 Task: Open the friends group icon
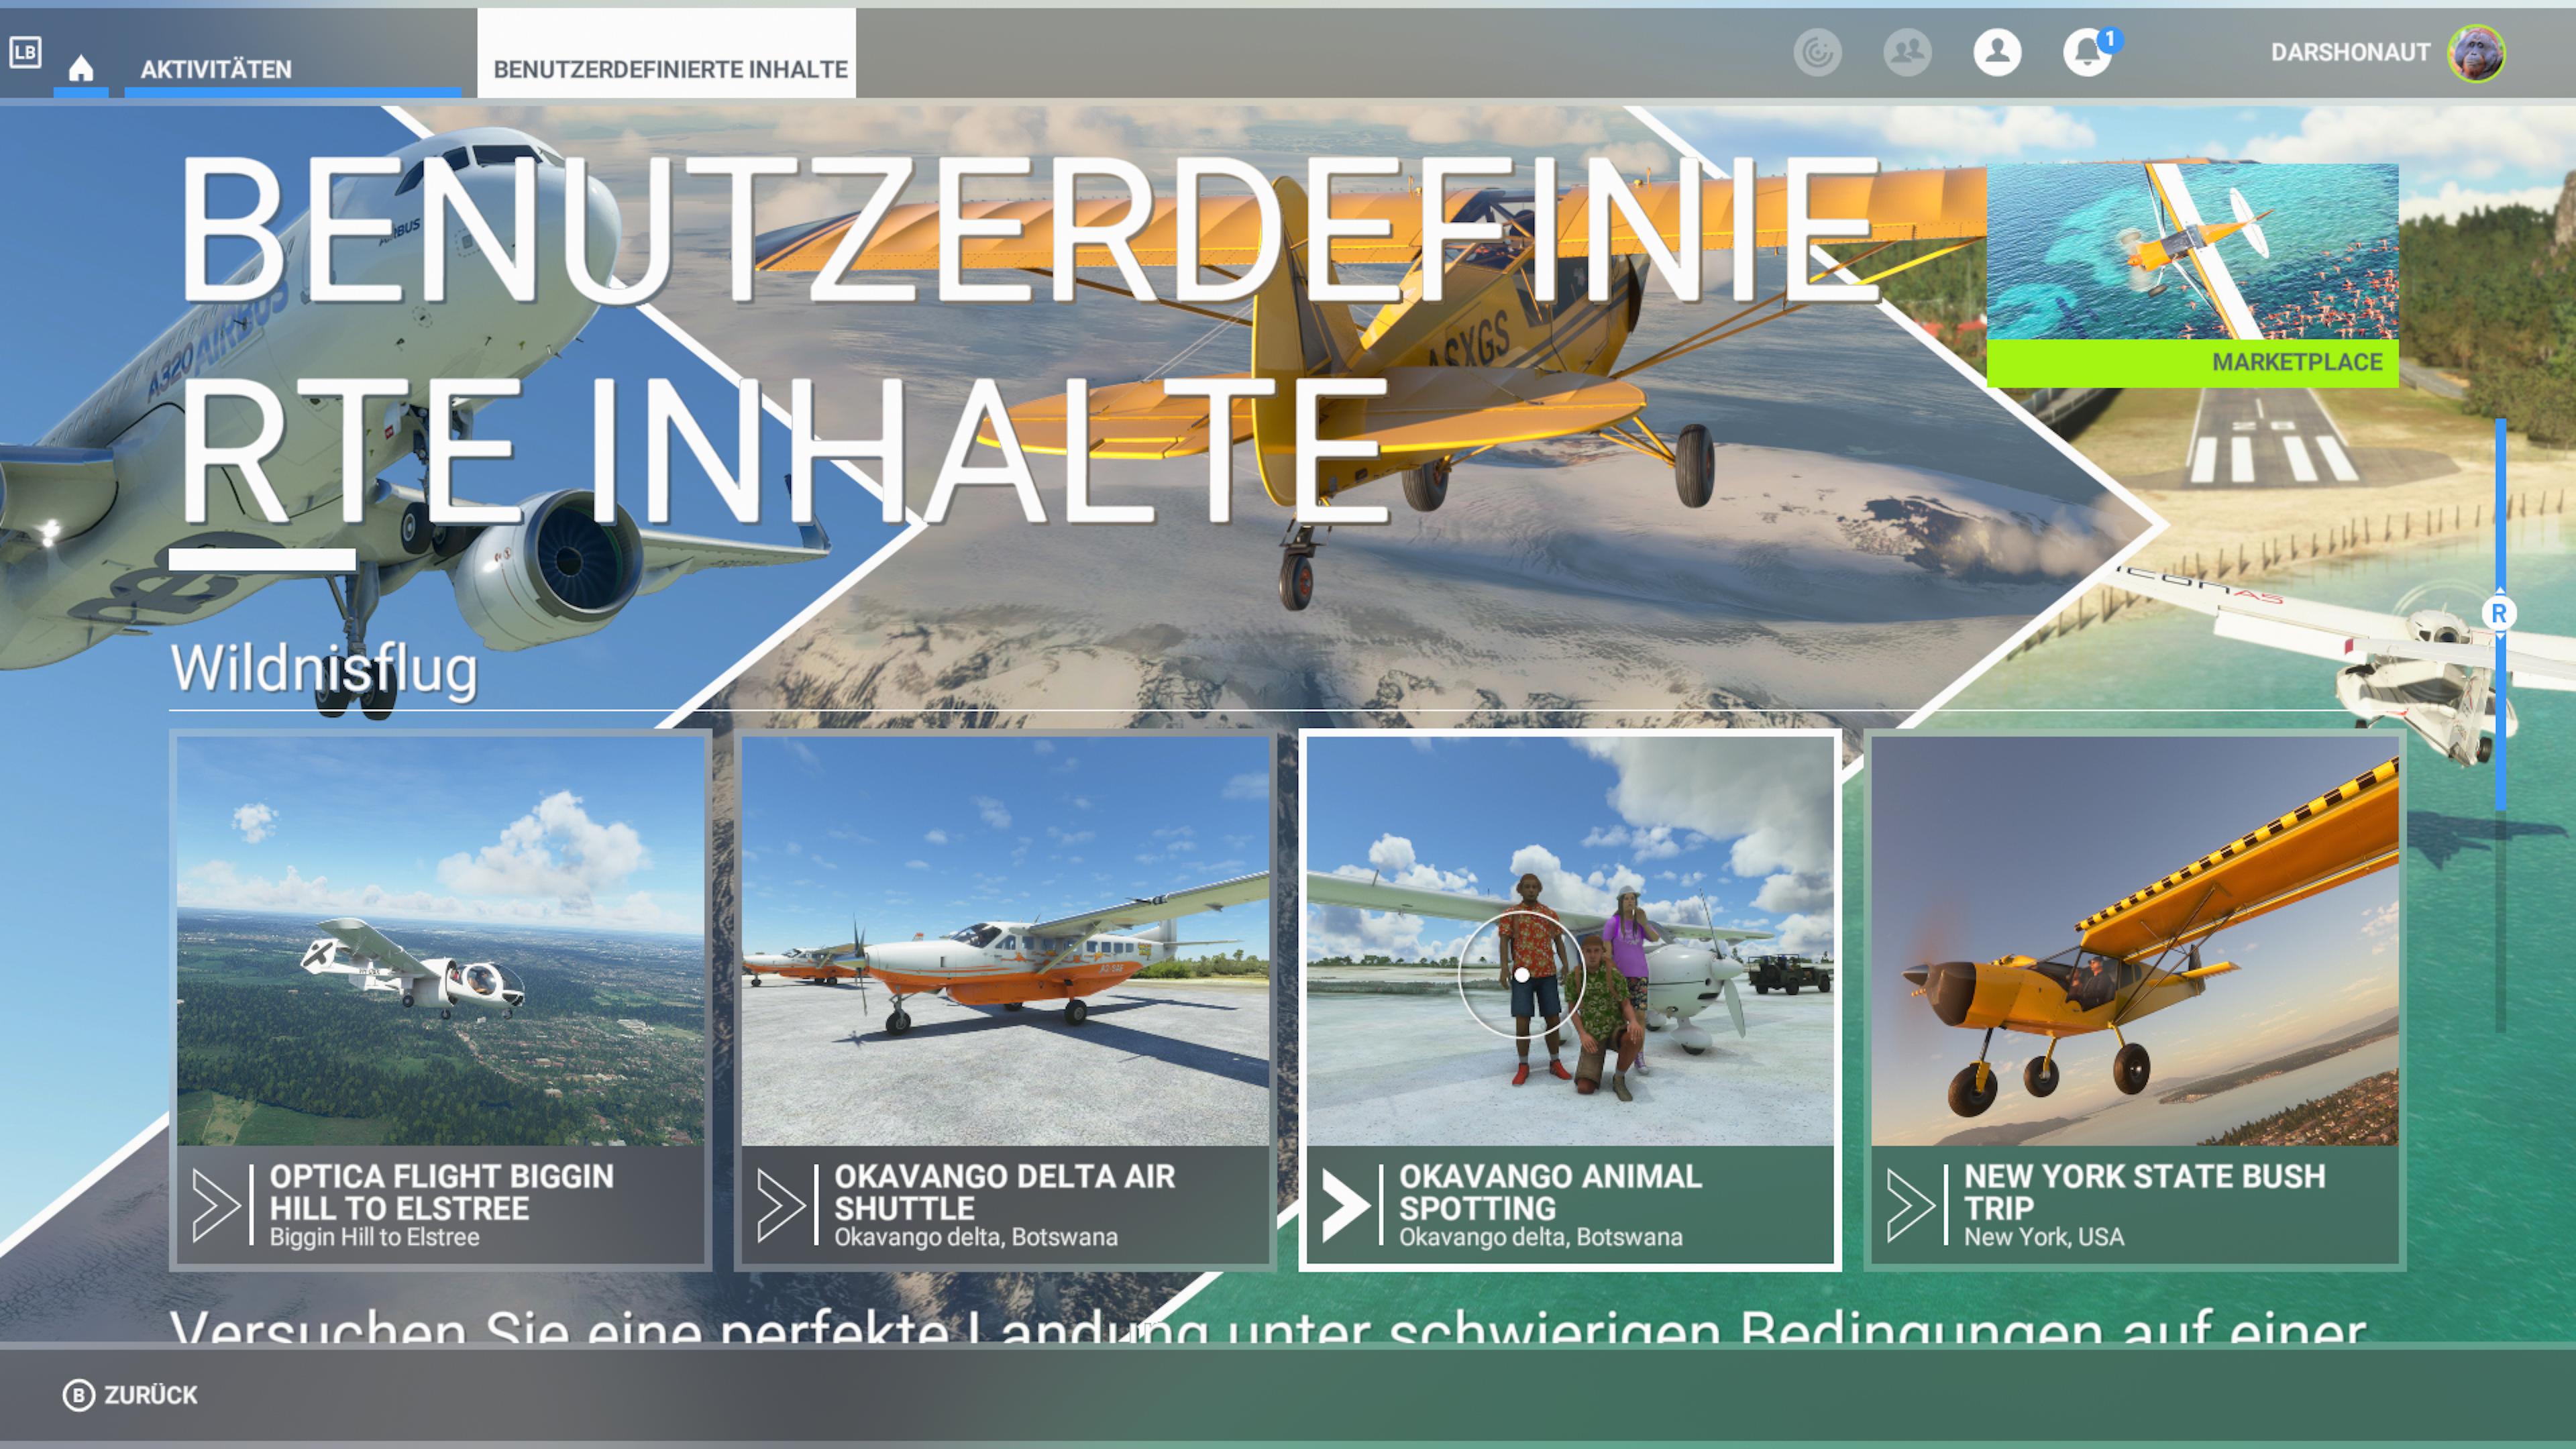click(1907, 52)
